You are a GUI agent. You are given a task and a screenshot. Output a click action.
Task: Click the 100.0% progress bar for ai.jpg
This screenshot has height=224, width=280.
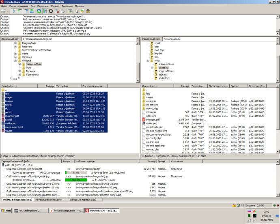click(x=76, y=180)
